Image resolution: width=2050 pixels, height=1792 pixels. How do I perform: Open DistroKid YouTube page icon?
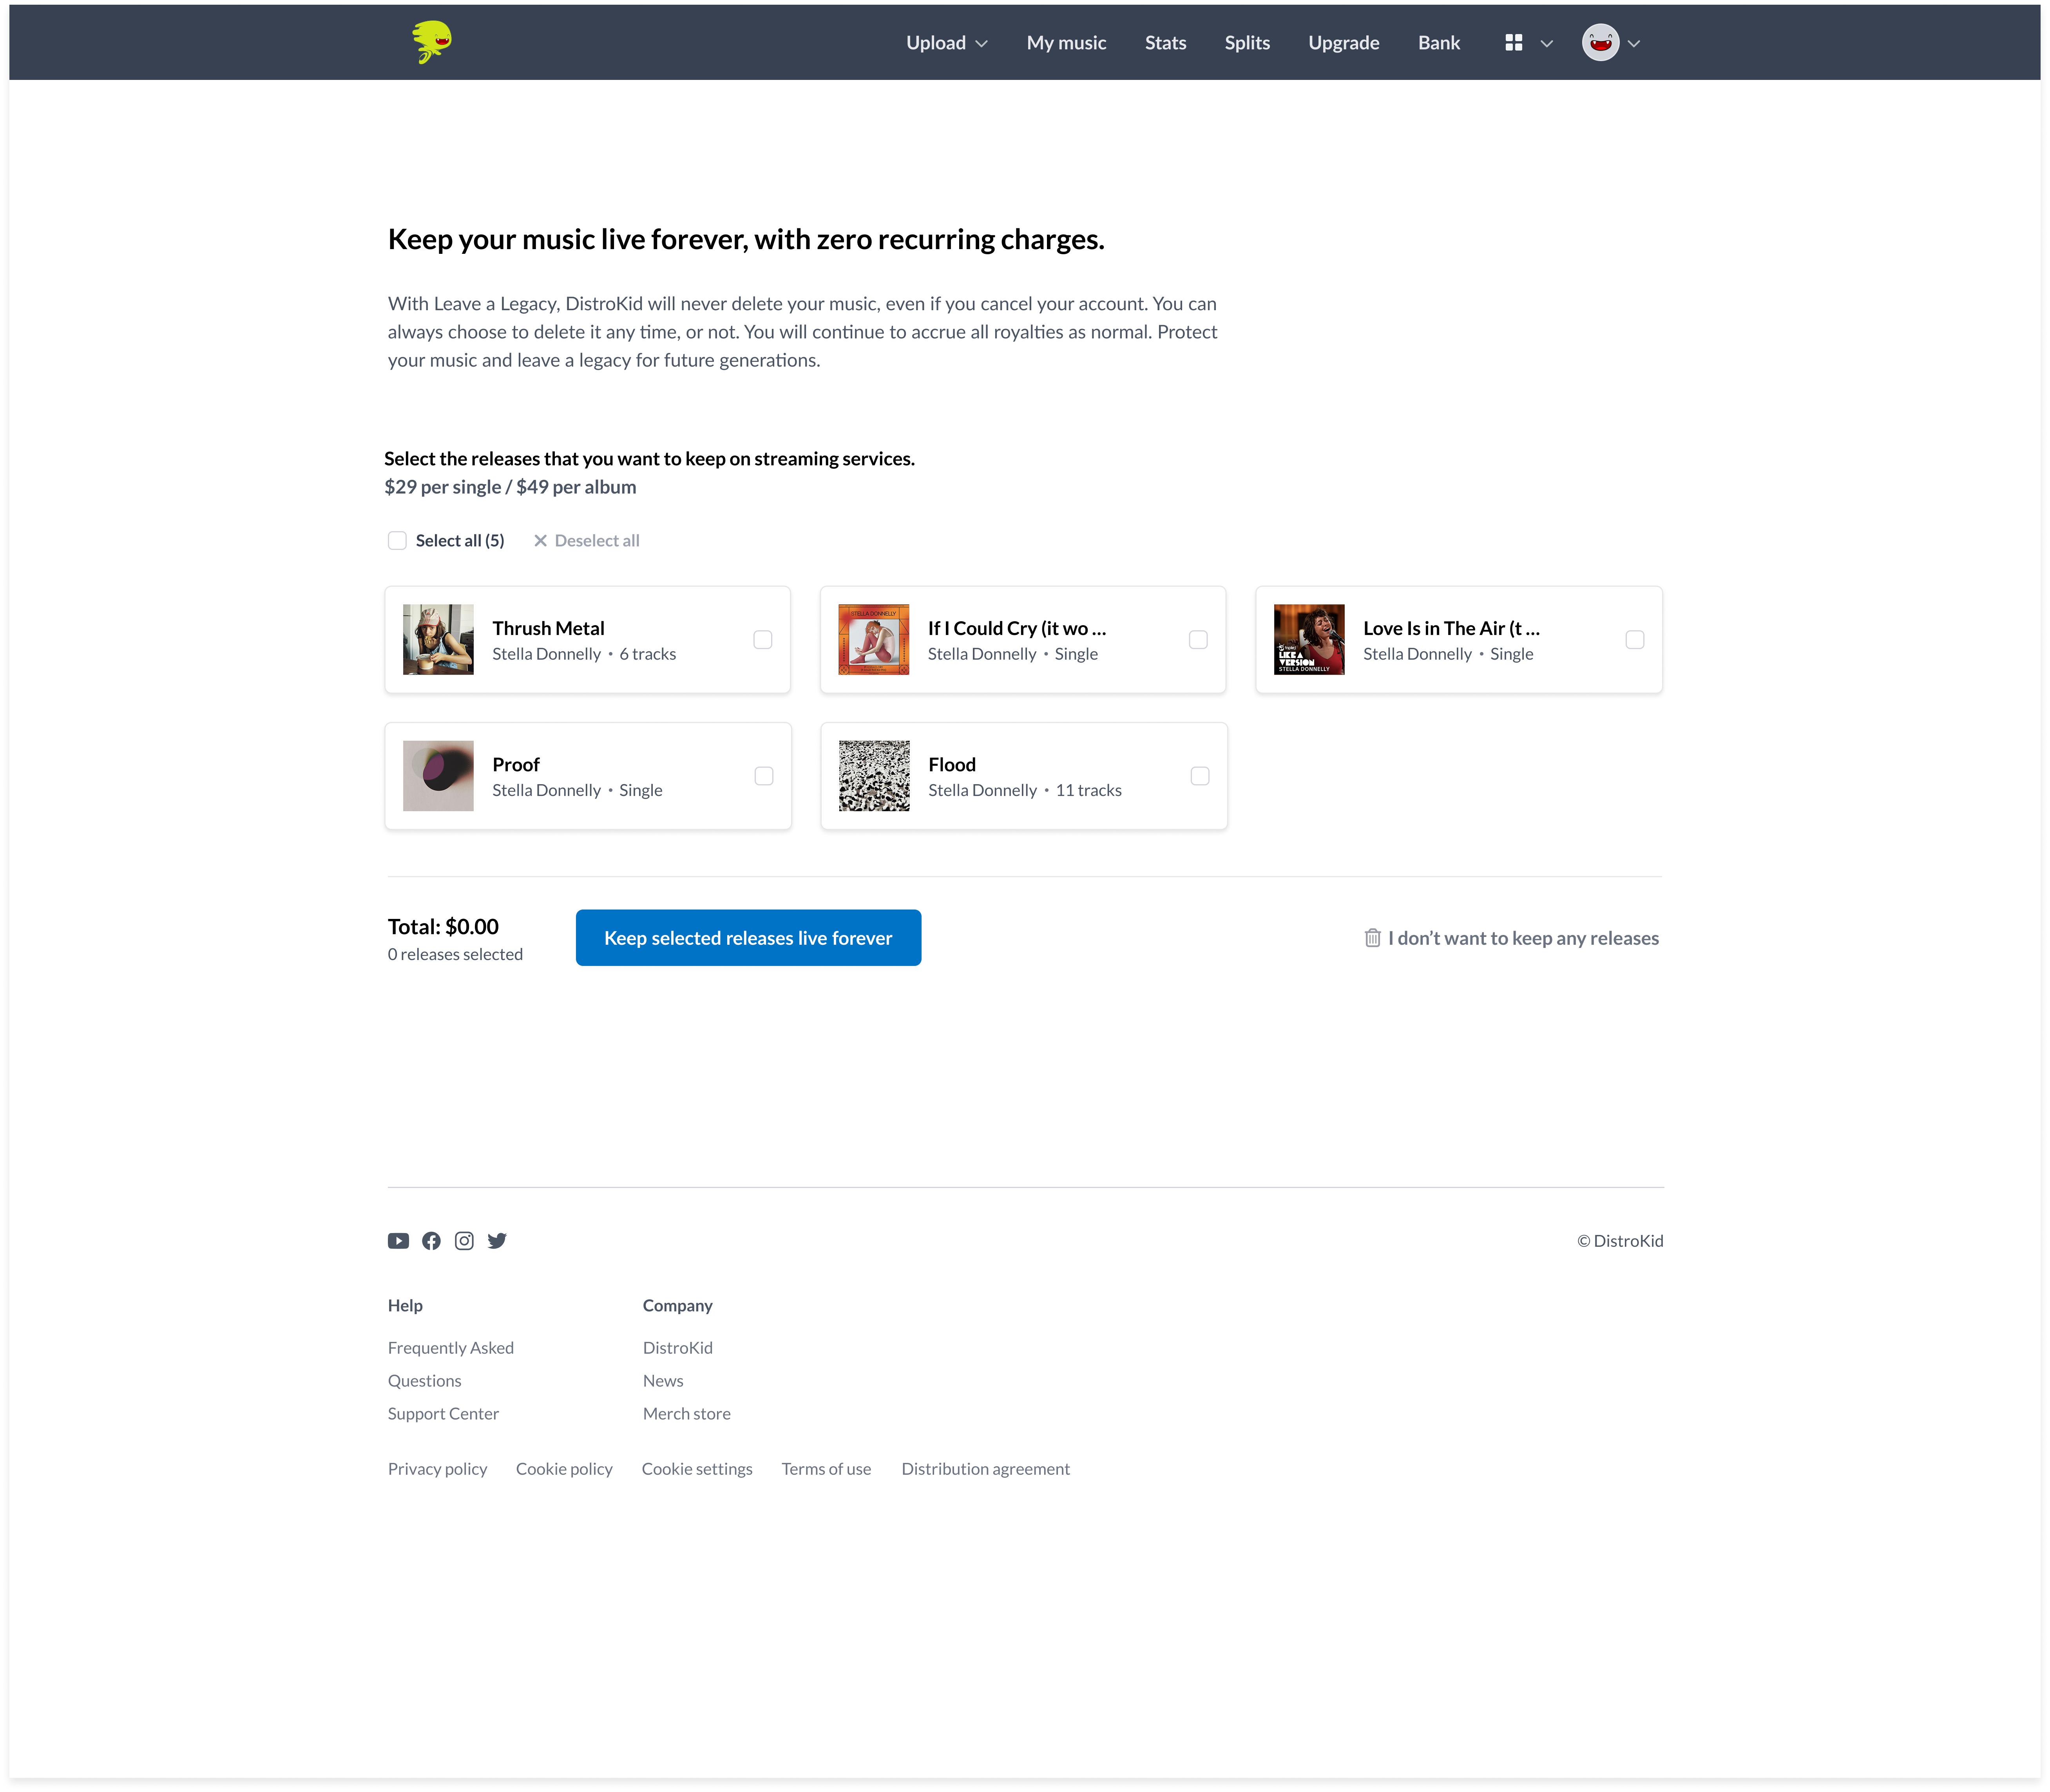pyautogui.click(x=398, y=1241)
